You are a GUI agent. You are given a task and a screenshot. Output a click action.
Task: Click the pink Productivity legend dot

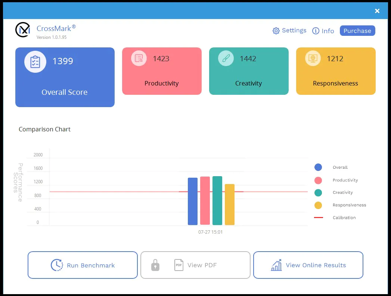[318, 180]
